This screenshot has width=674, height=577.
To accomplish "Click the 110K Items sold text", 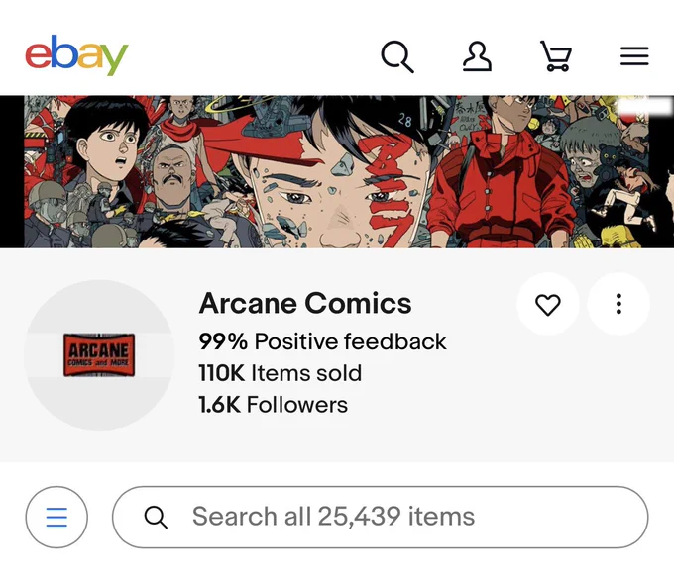I will click(280, 373).
